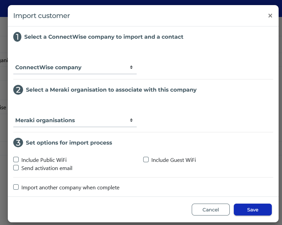Screen dimensions: 282x225
Task: Enable the Include Public WiFi checkbox
Action: coord(16,160)
